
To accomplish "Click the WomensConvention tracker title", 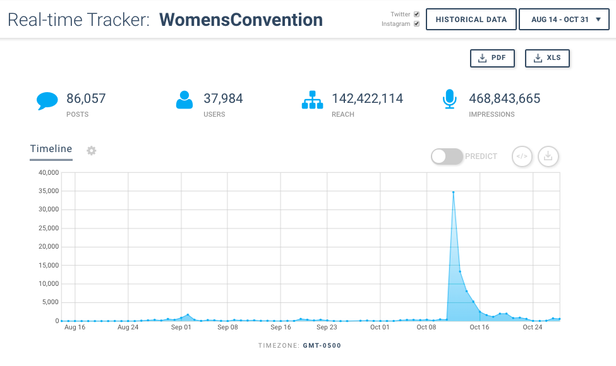I will pyautogui.click(x=241, y=20).
